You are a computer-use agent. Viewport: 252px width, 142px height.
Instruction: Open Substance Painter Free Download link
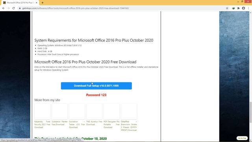59,123
